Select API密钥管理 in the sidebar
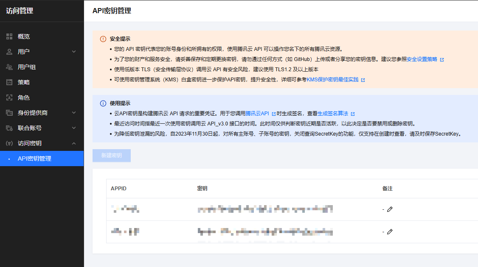This screenshot has height=267, width=478. 42,159
